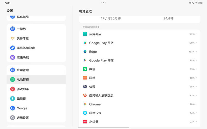
Task: Select the 16.2% usage value
Action: [191, 34]
